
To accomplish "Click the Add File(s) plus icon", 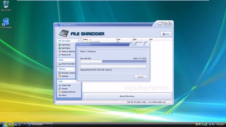I will (x=60, y=45).
